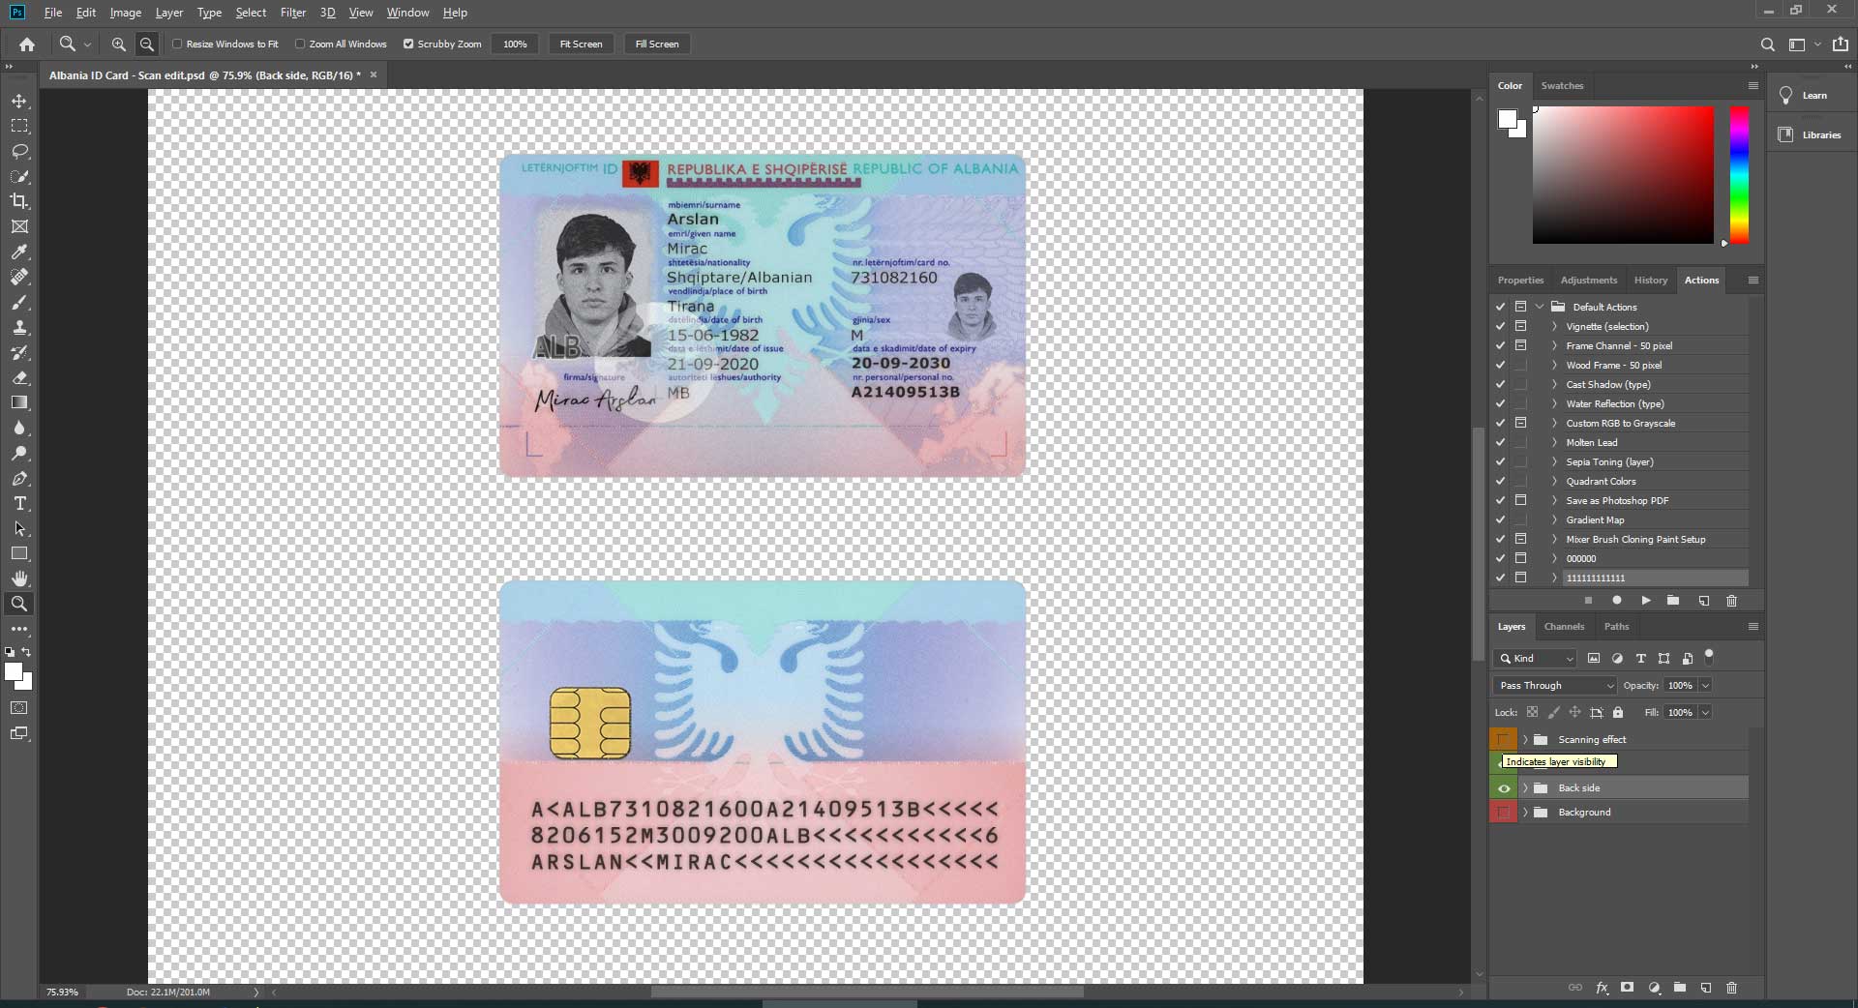Pick a color from the spectrum slider
The image size is (1858, 1008).
(1738, 174)
